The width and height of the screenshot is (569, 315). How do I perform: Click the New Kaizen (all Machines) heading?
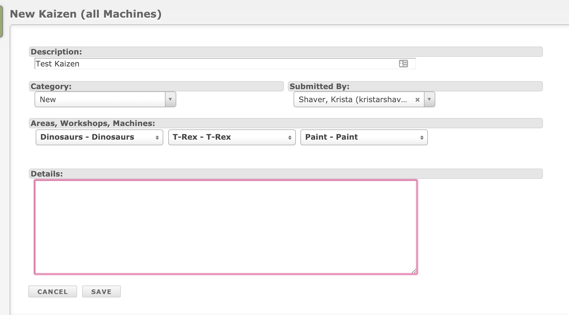tap(86, 14)
